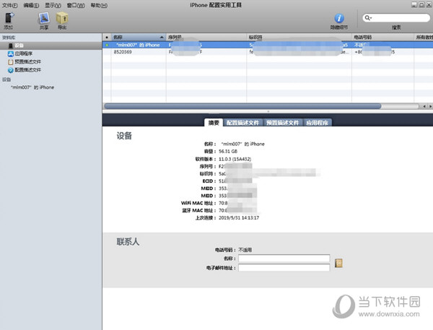Open the 窗口(W) menu
Viewport: 433px width, 330px height.
[x=76, y=5]
